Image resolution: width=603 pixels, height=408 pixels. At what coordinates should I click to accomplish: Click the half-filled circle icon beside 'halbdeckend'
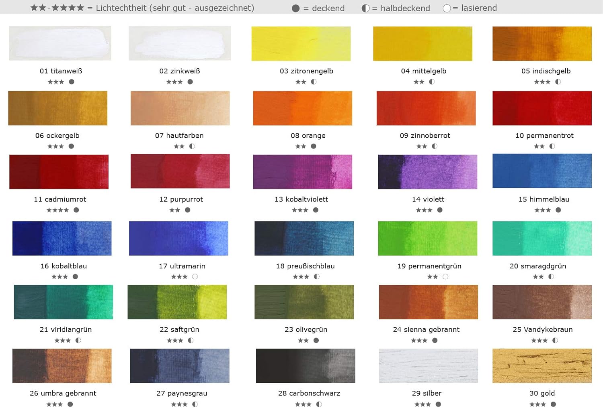tap(365, 8)
